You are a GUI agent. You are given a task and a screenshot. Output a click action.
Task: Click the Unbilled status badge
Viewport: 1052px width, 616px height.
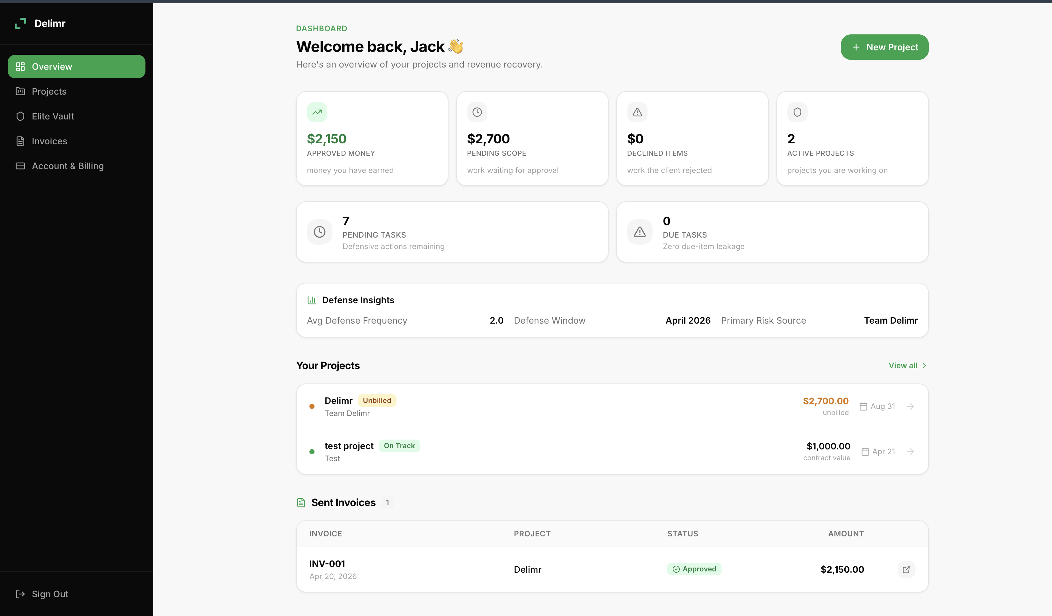tap(376, 400)
